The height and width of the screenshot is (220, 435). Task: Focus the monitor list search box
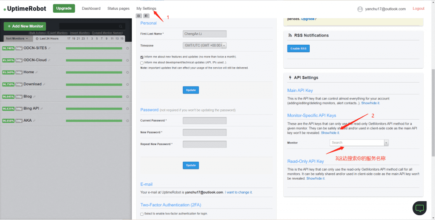coord(92,26)
